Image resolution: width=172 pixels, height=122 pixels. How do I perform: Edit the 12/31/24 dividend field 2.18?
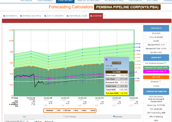pos(115,106)
